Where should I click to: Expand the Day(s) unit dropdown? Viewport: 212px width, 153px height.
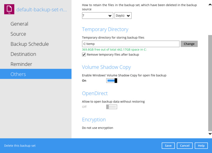click(123, 16)
